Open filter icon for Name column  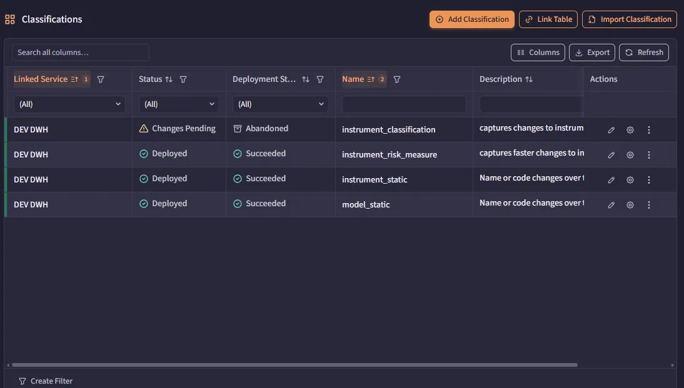(x=396, y=79)
